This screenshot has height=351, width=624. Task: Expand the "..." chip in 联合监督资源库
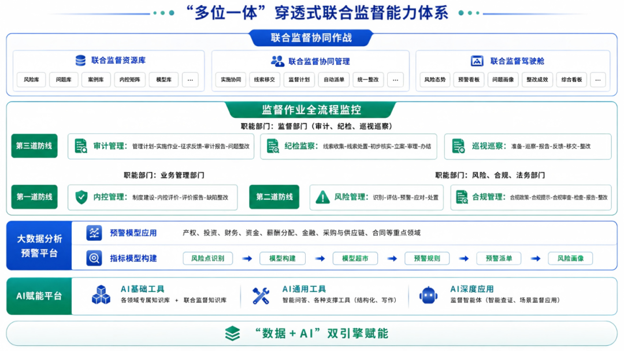[190, 80]
